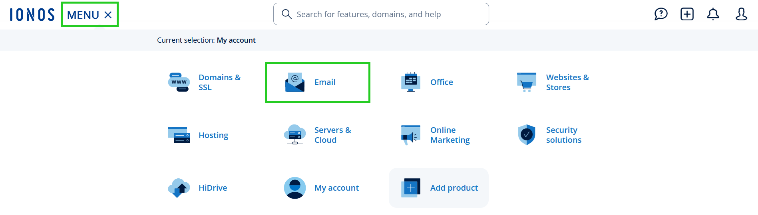
Task: Click the IONOS logo
Action: [32, 15]
